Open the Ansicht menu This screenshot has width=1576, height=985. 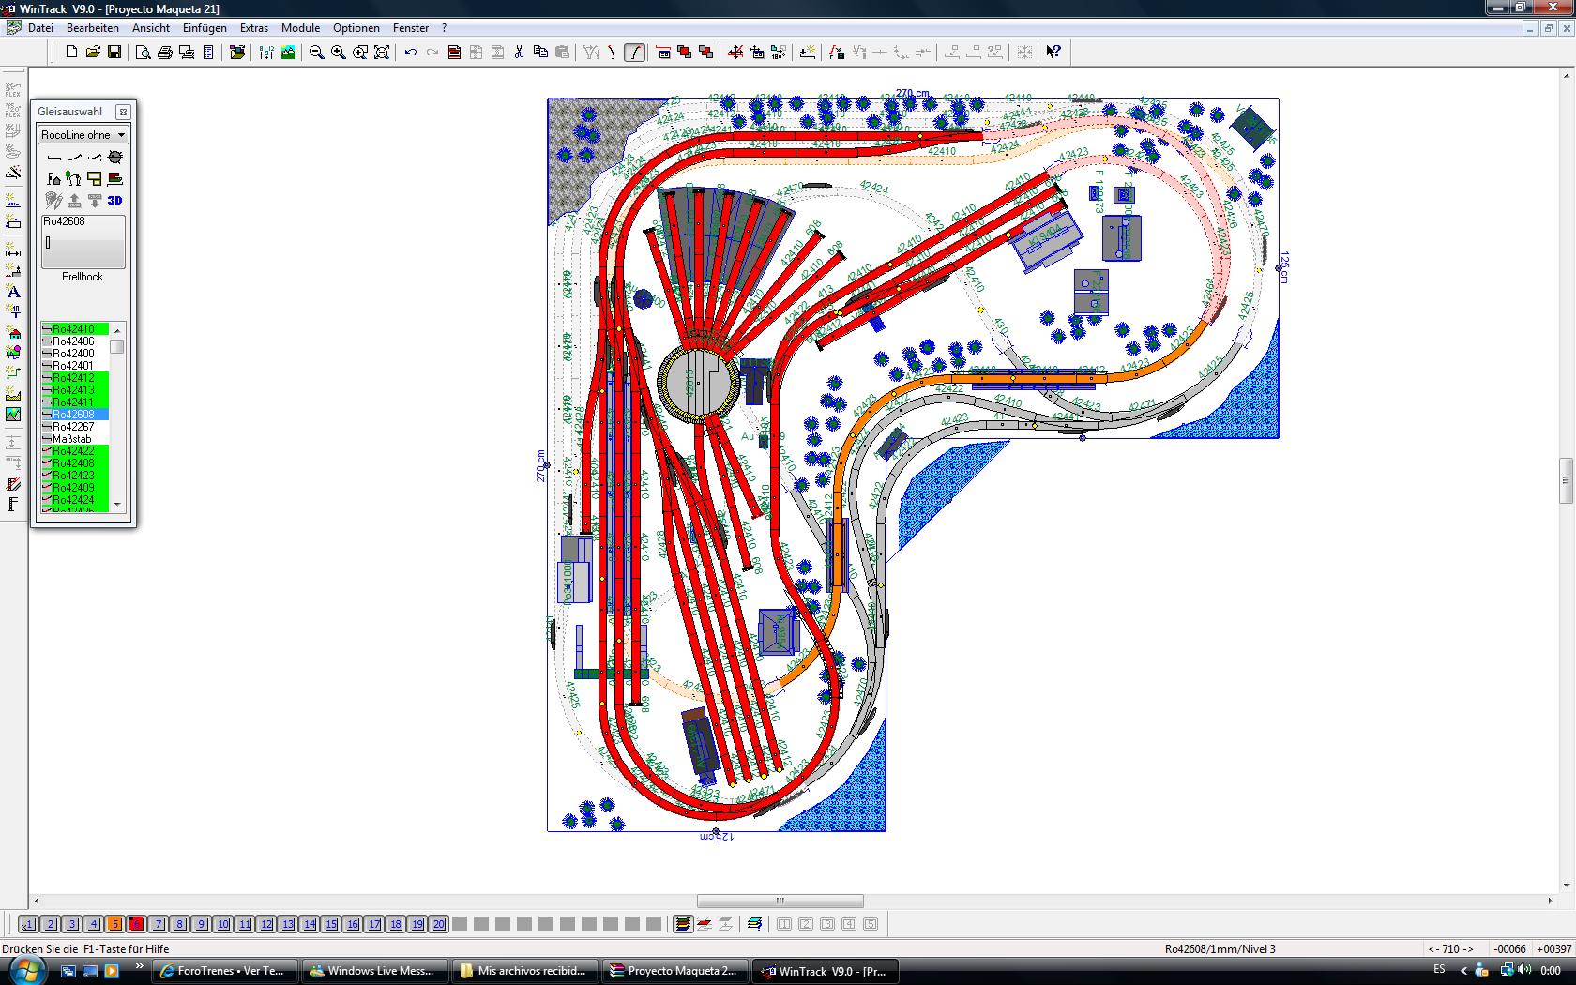click(x=151, y=28)
